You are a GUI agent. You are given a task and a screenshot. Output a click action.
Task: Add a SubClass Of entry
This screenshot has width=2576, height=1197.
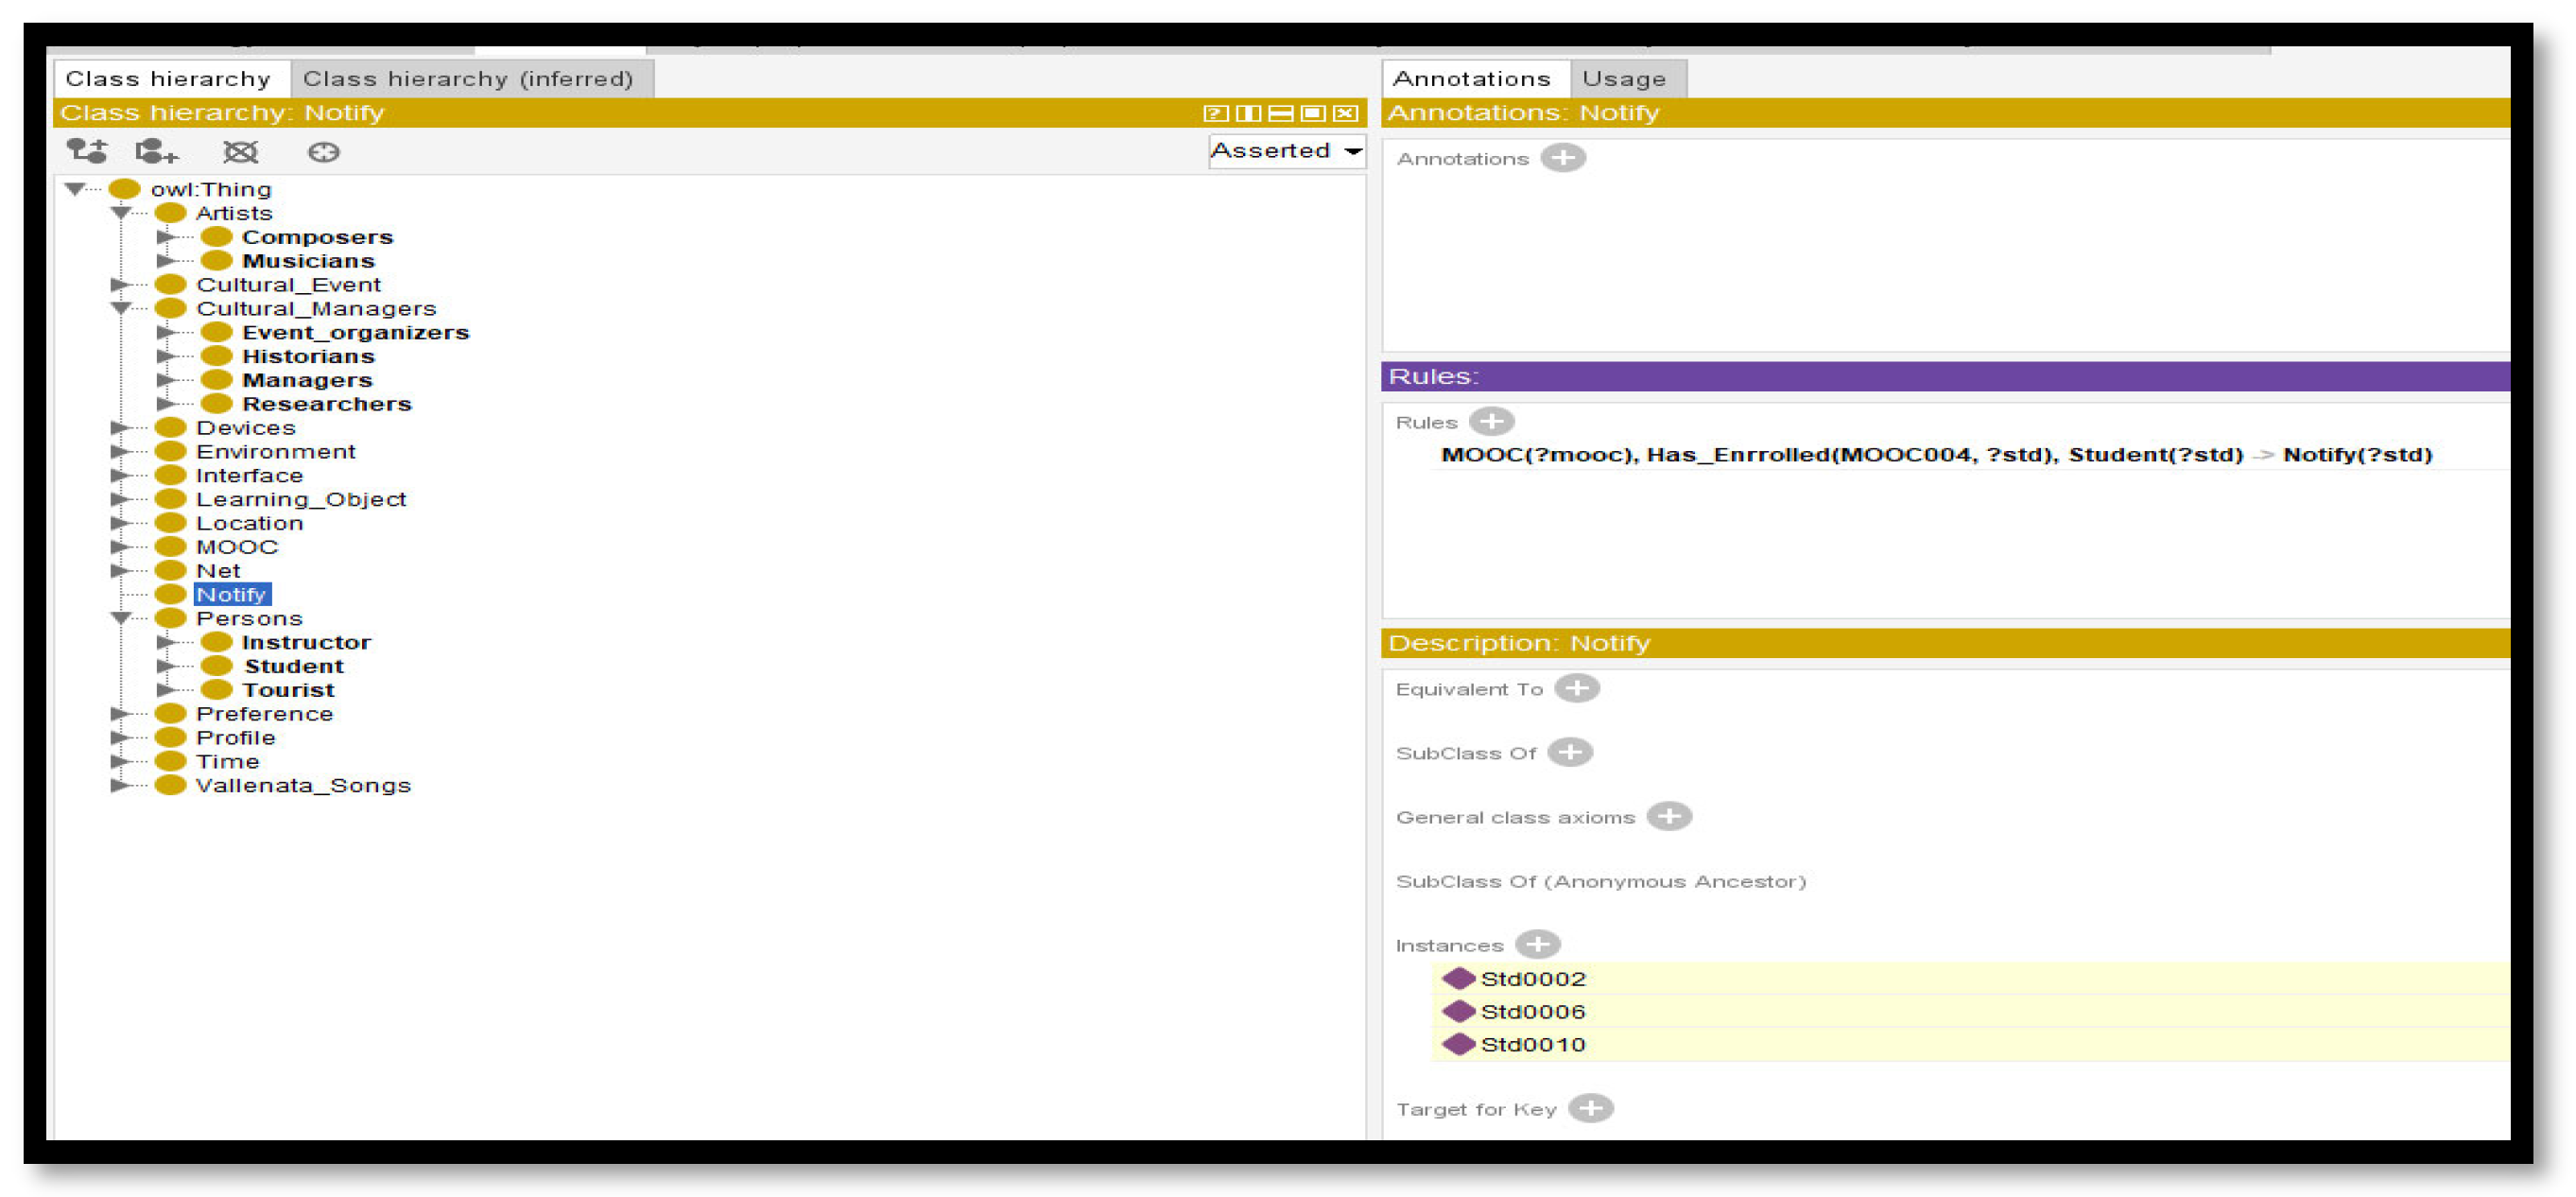1569,752
